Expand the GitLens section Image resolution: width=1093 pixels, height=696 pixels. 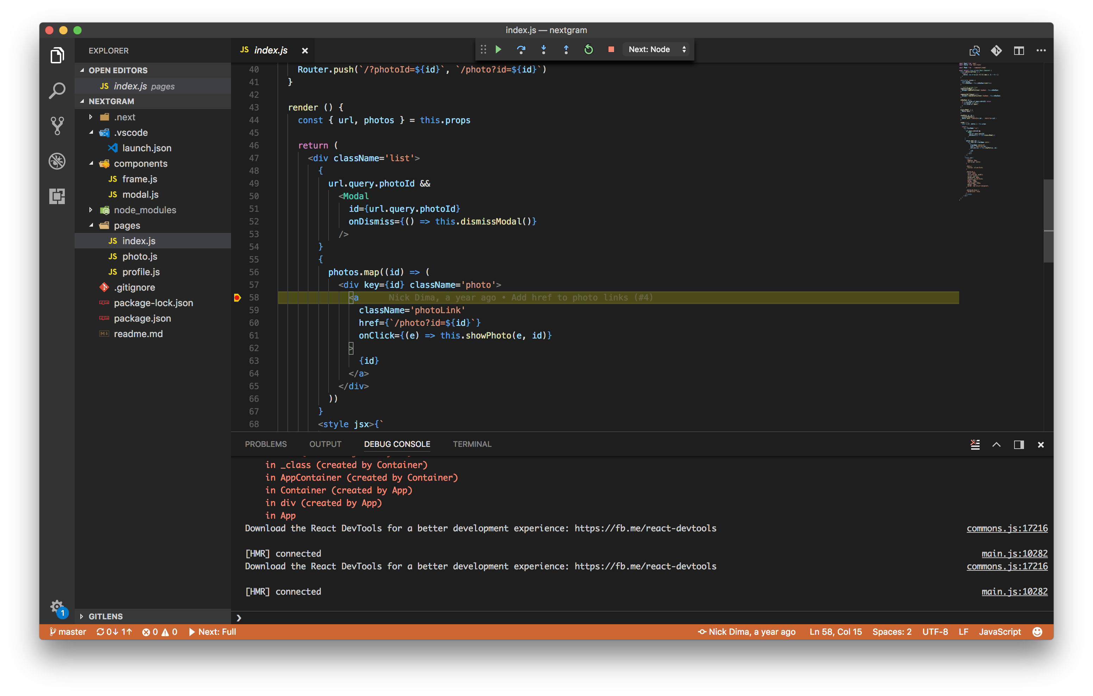pyautogui.click(x=152, y=616)
